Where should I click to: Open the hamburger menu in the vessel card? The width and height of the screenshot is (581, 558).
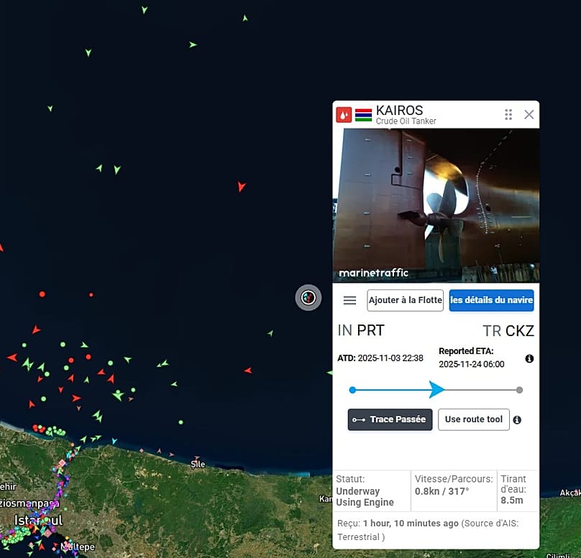349,300
